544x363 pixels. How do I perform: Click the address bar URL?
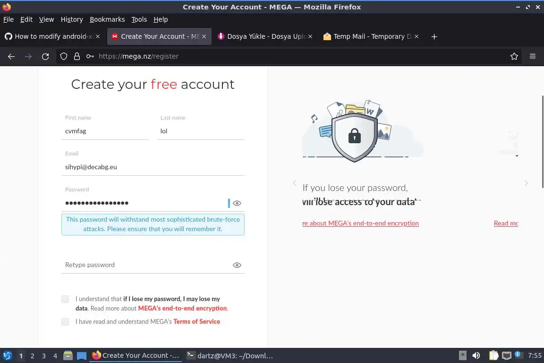tap(138, 56)
